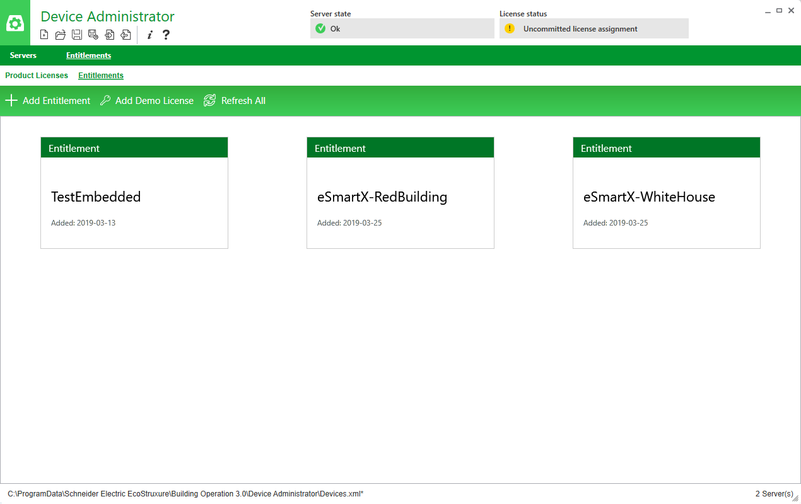Click the resize grip in window corner
801x504 pixels.
point(796,498)
